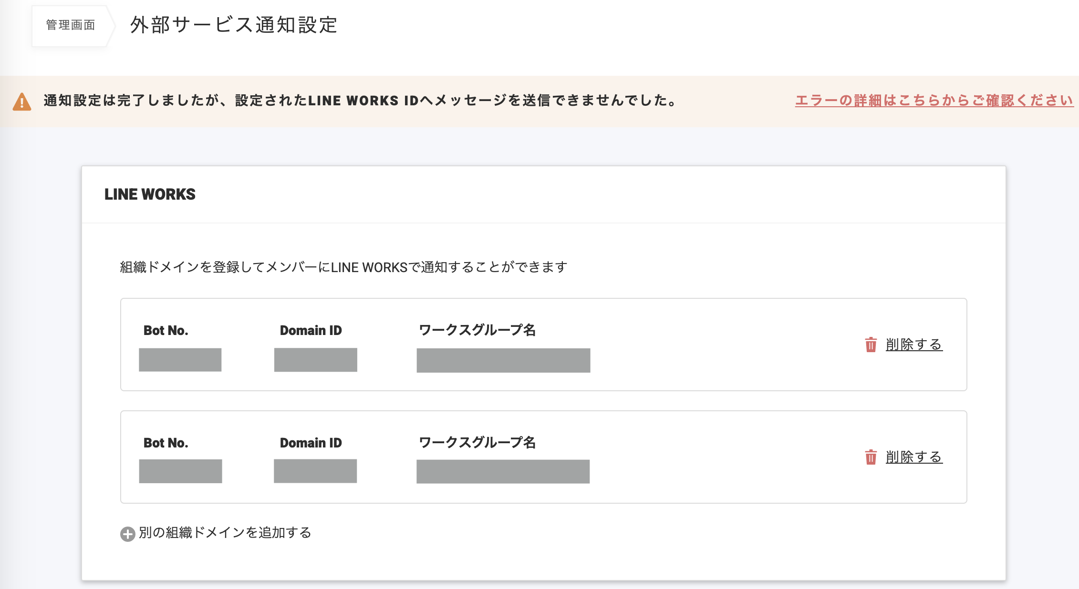Click the trash icon in first domain entry
This screenshot has width=1079, height=589.
(871, 345)
